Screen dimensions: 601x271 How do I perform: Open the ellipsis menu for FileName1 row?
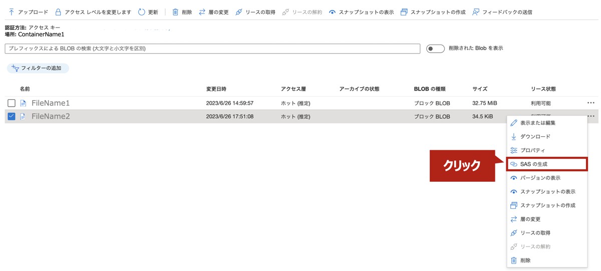tap(591, 103)
